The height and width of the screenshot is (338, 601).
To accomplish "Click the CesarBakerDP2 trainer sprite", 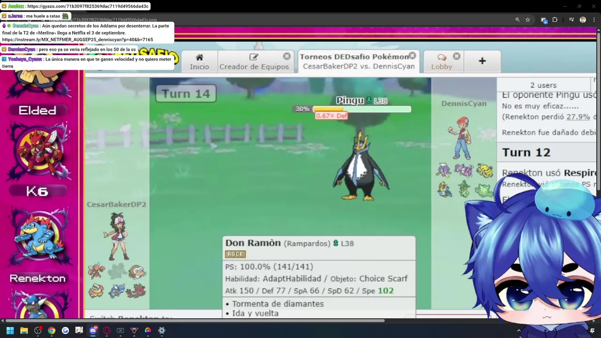I will 117,236.
